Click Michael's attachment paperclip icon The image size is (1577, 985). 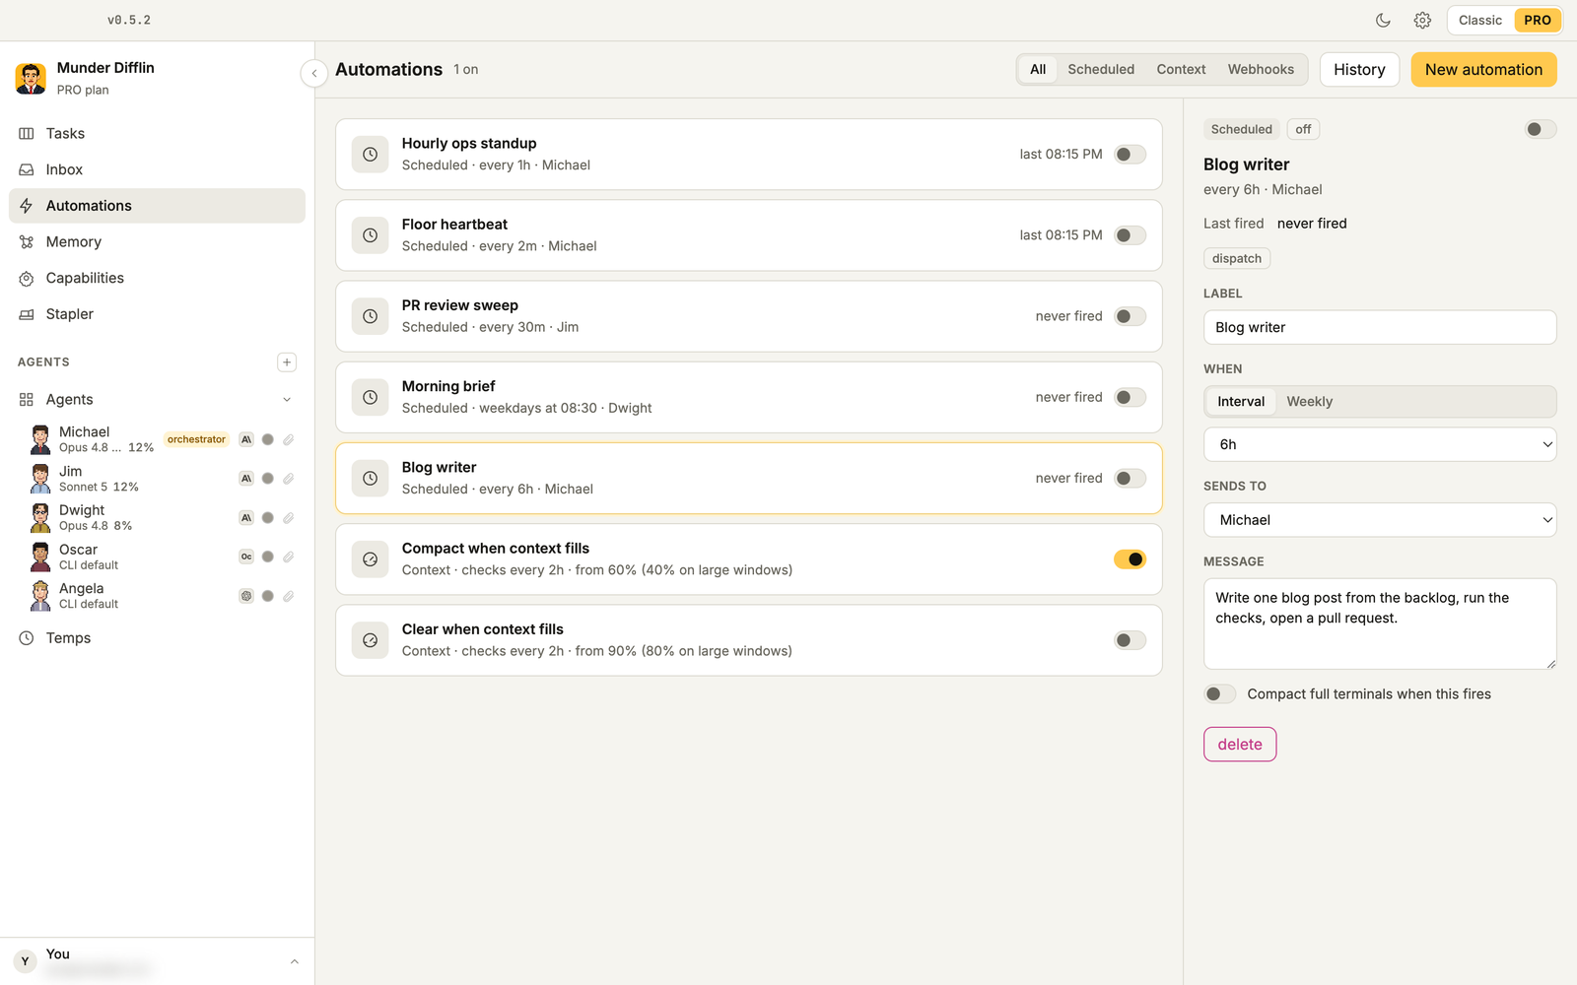pyautogui.click(x=288, y=439)
